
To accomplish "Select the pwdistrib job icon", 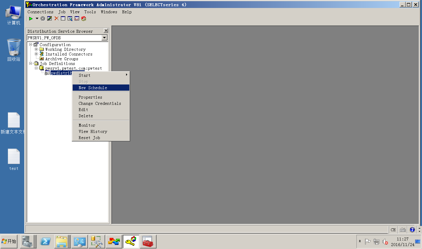I will pyautogui.click(x=47, y=73).
